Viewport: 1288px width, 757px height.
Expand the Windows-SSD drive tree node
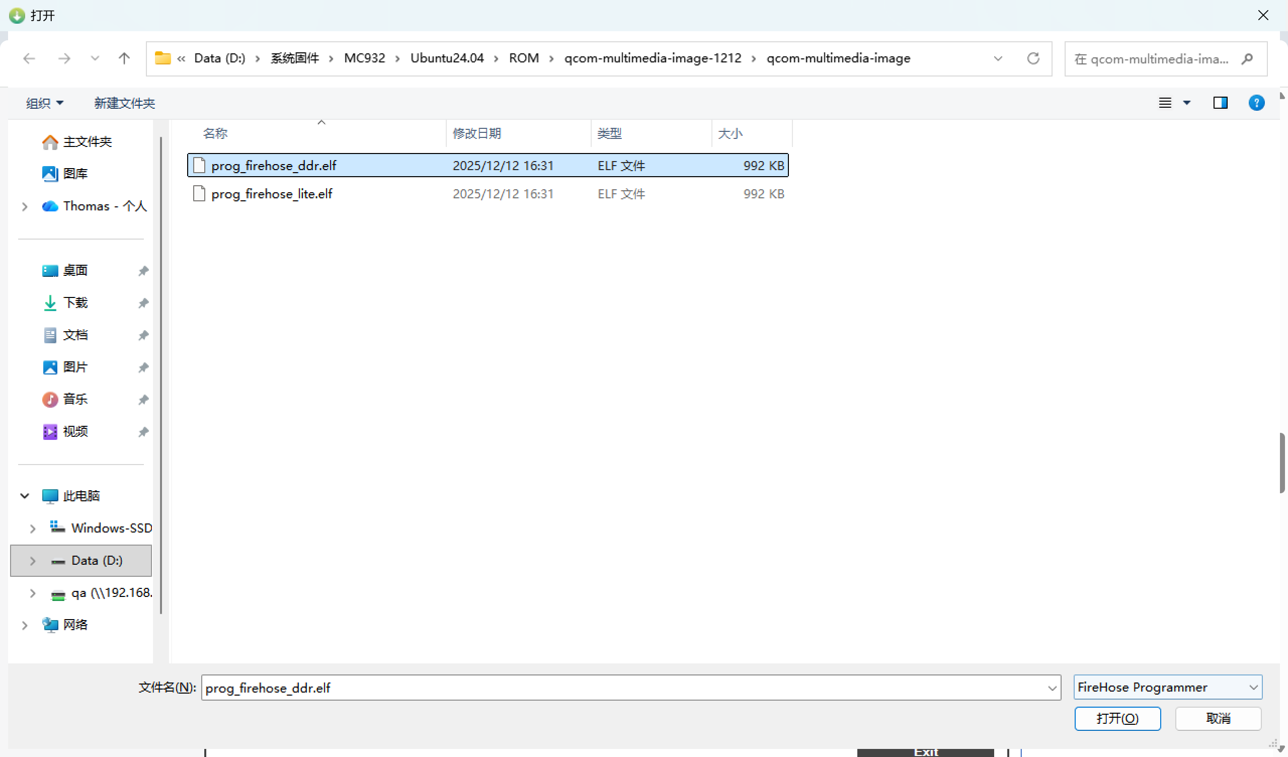click(33, 528)
